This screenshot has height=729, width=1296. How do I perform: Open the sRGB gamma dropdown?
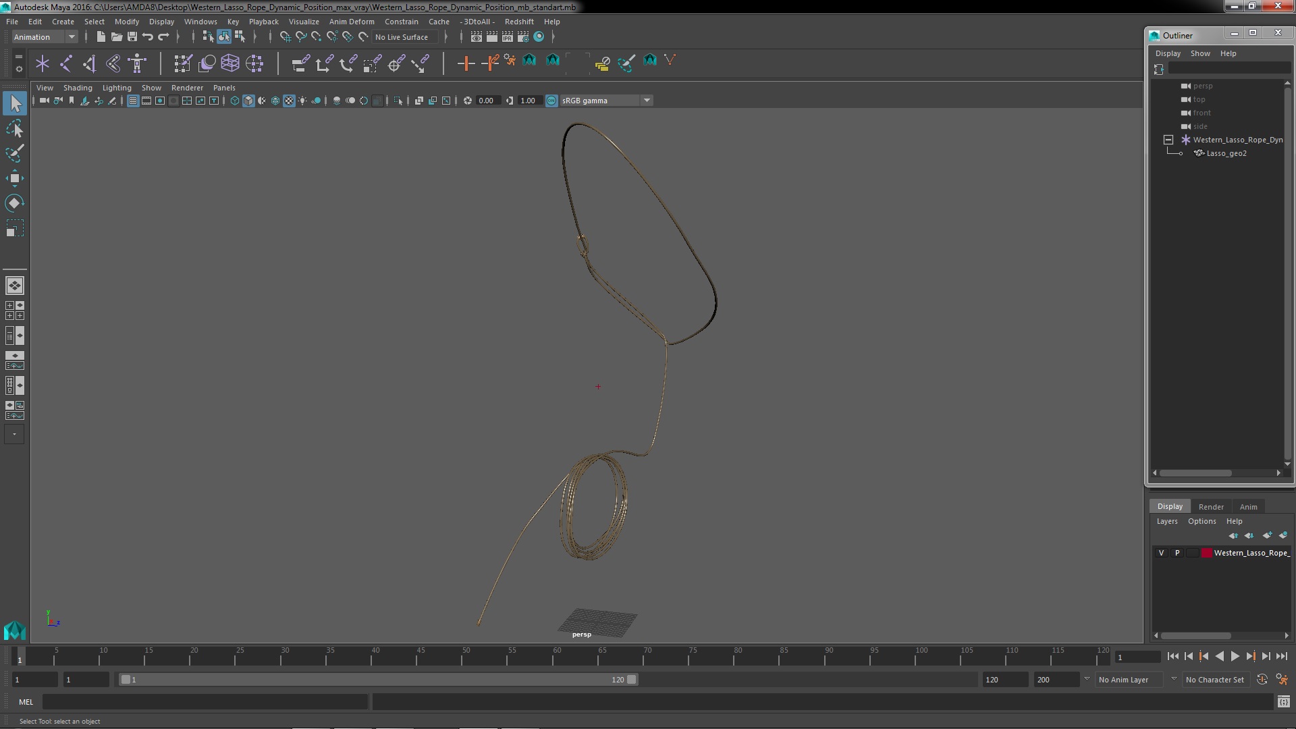[647, 100]
